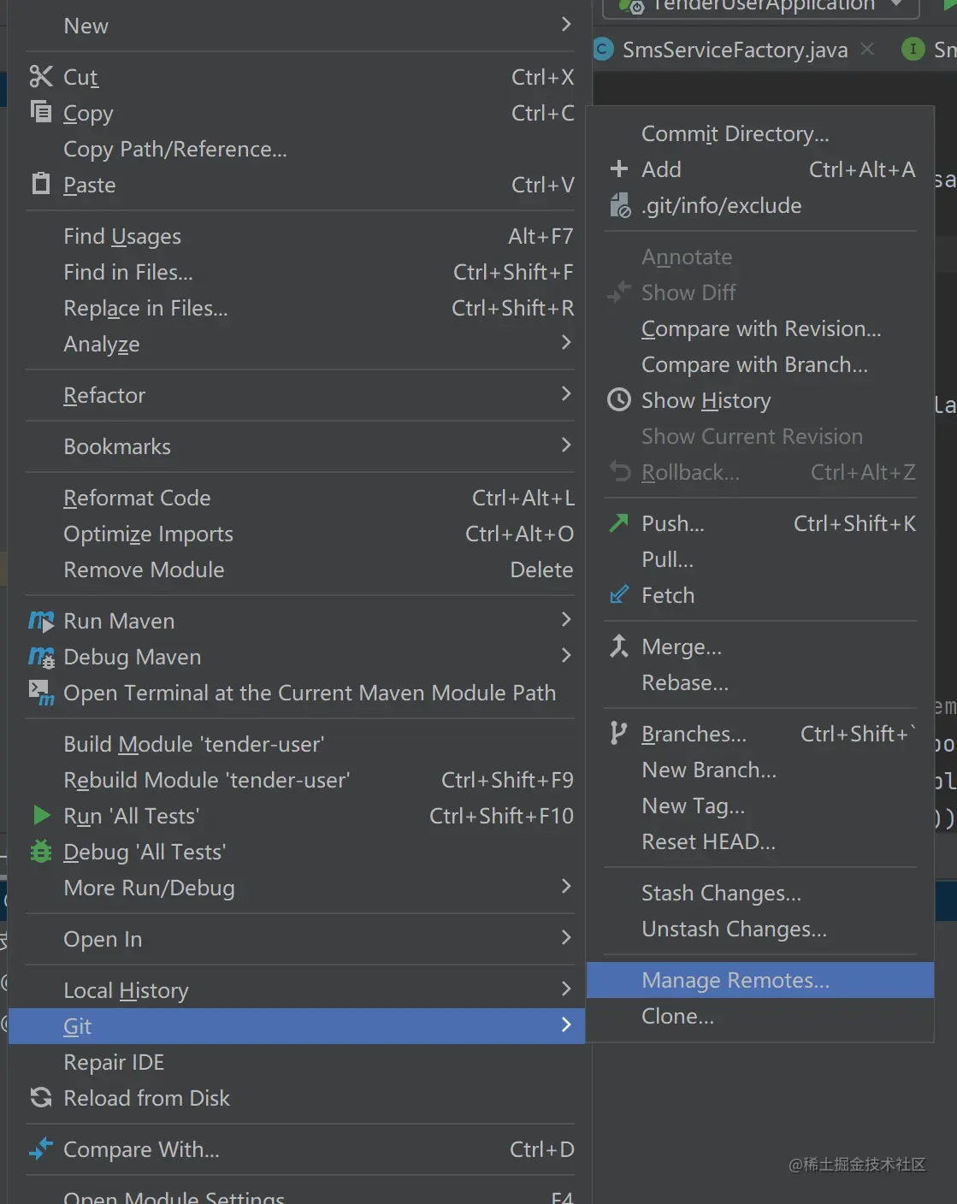Click the Branches icon in Git submenu
Screen dimensions: 957x1204
coord(618,733)
